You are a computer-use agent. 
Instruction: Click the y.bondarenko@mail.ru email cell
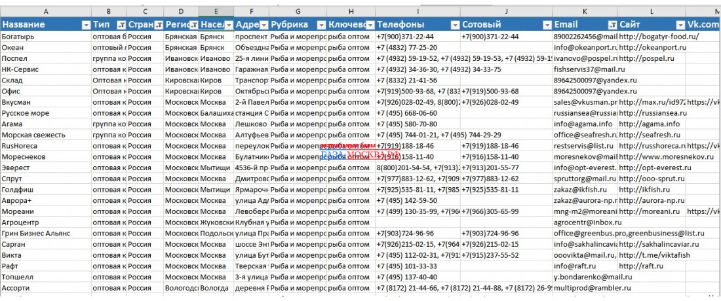pyautogui.click(x=585, y=277)
